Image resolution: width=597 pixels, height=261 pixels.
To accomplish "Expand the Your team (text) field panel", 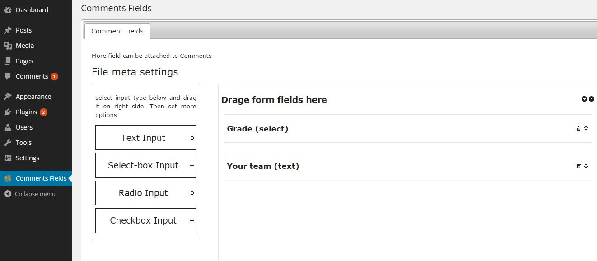I will pos(263,166).
